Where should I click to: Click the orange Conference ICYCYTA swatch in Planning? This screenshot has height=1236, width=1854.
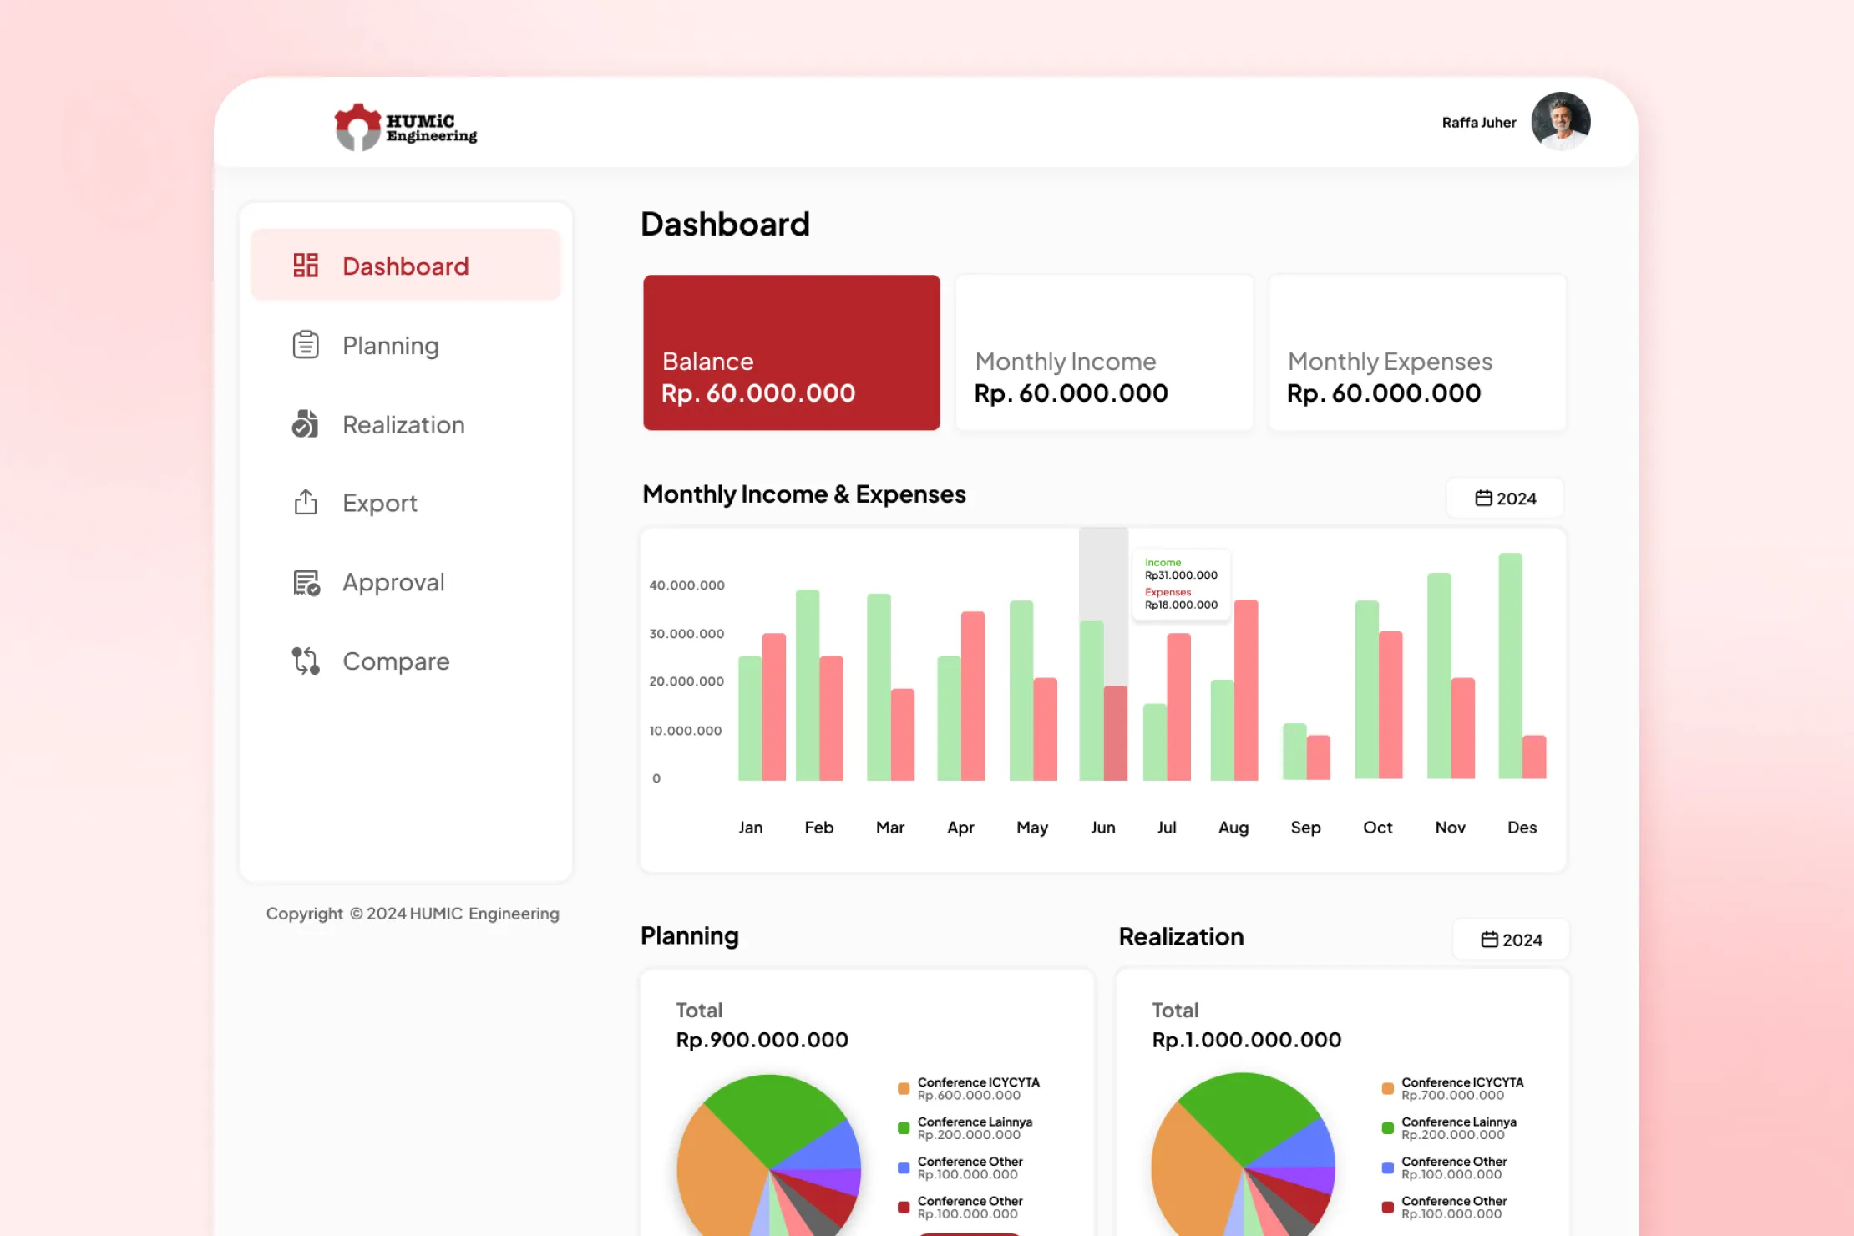point(904,1088)
